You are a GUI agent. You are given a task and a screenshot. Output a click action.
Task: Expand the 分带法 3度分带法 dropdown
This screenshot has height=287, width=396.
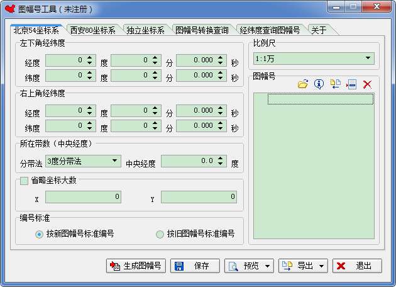point(114,161)
